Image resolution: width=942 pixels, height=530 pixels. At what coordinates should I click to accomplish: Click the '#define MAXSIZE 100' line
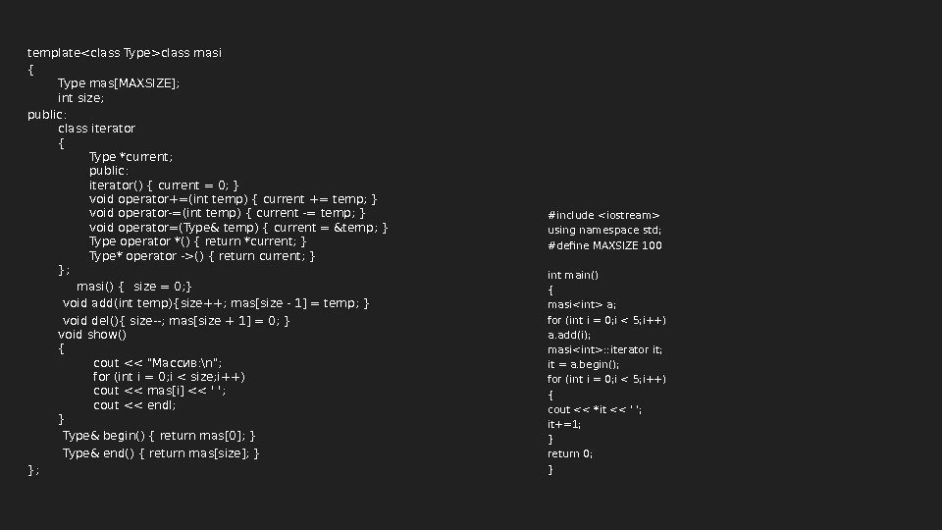point(604,245)
